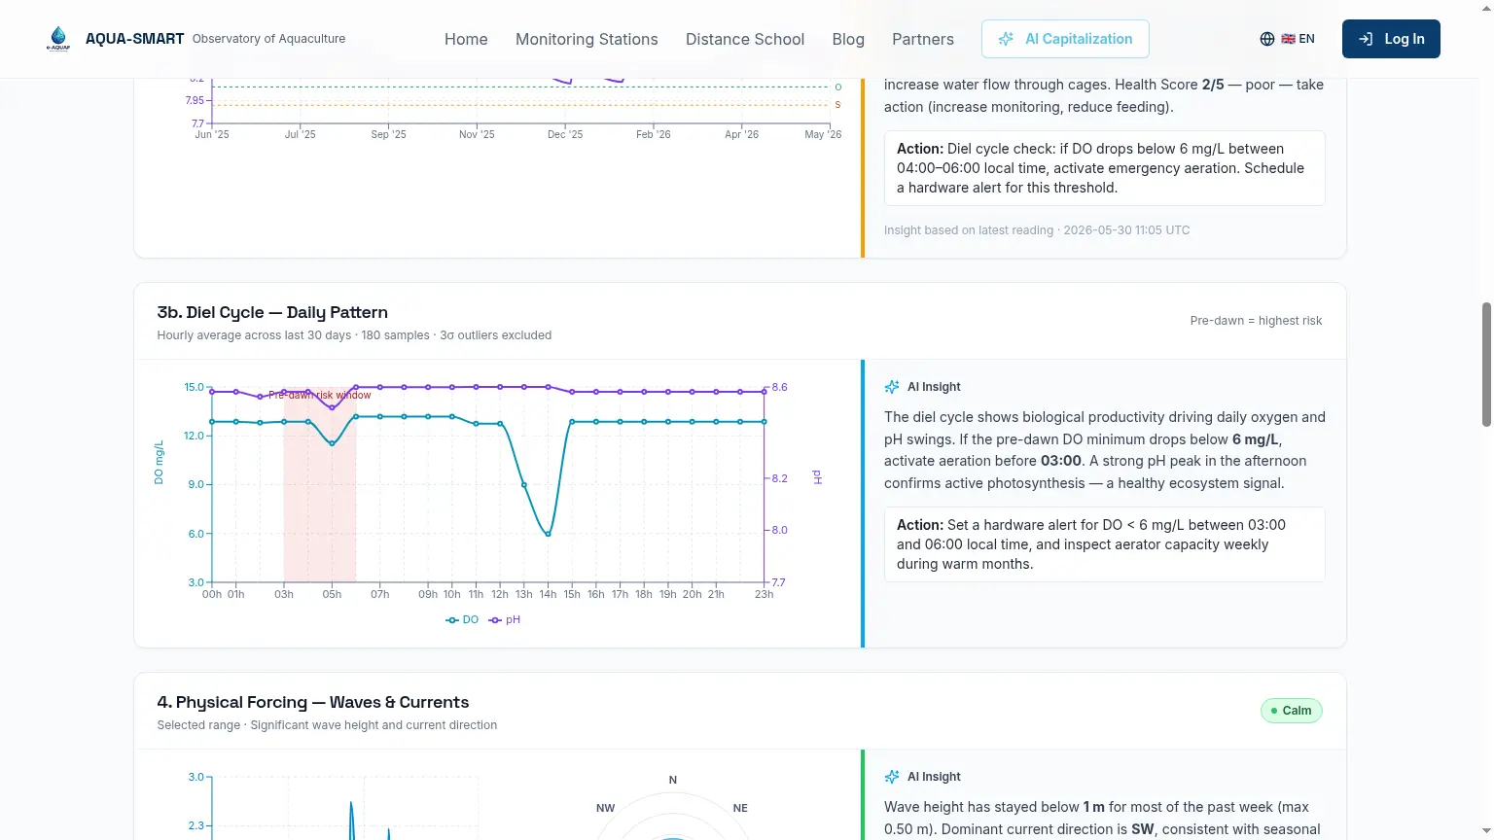Click the "Observatory of Aquaculture" tagline
This screenshot has height=840, width=1494.
[268, 39]
